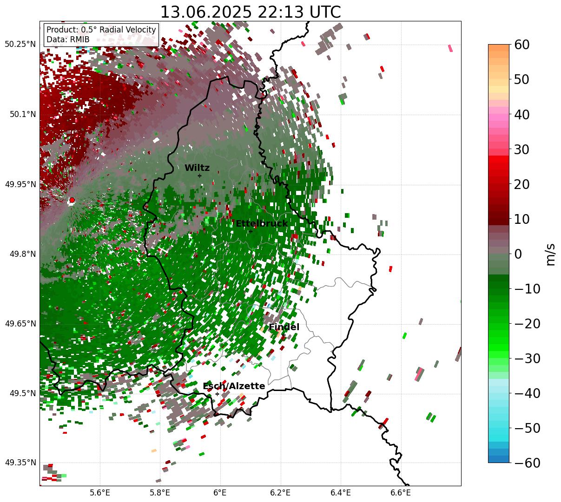The image size is (561, 502).
Task: Click the Product: 0.5° Radial Velocity text
Action: pyautogui.click(x=101, y=30)
